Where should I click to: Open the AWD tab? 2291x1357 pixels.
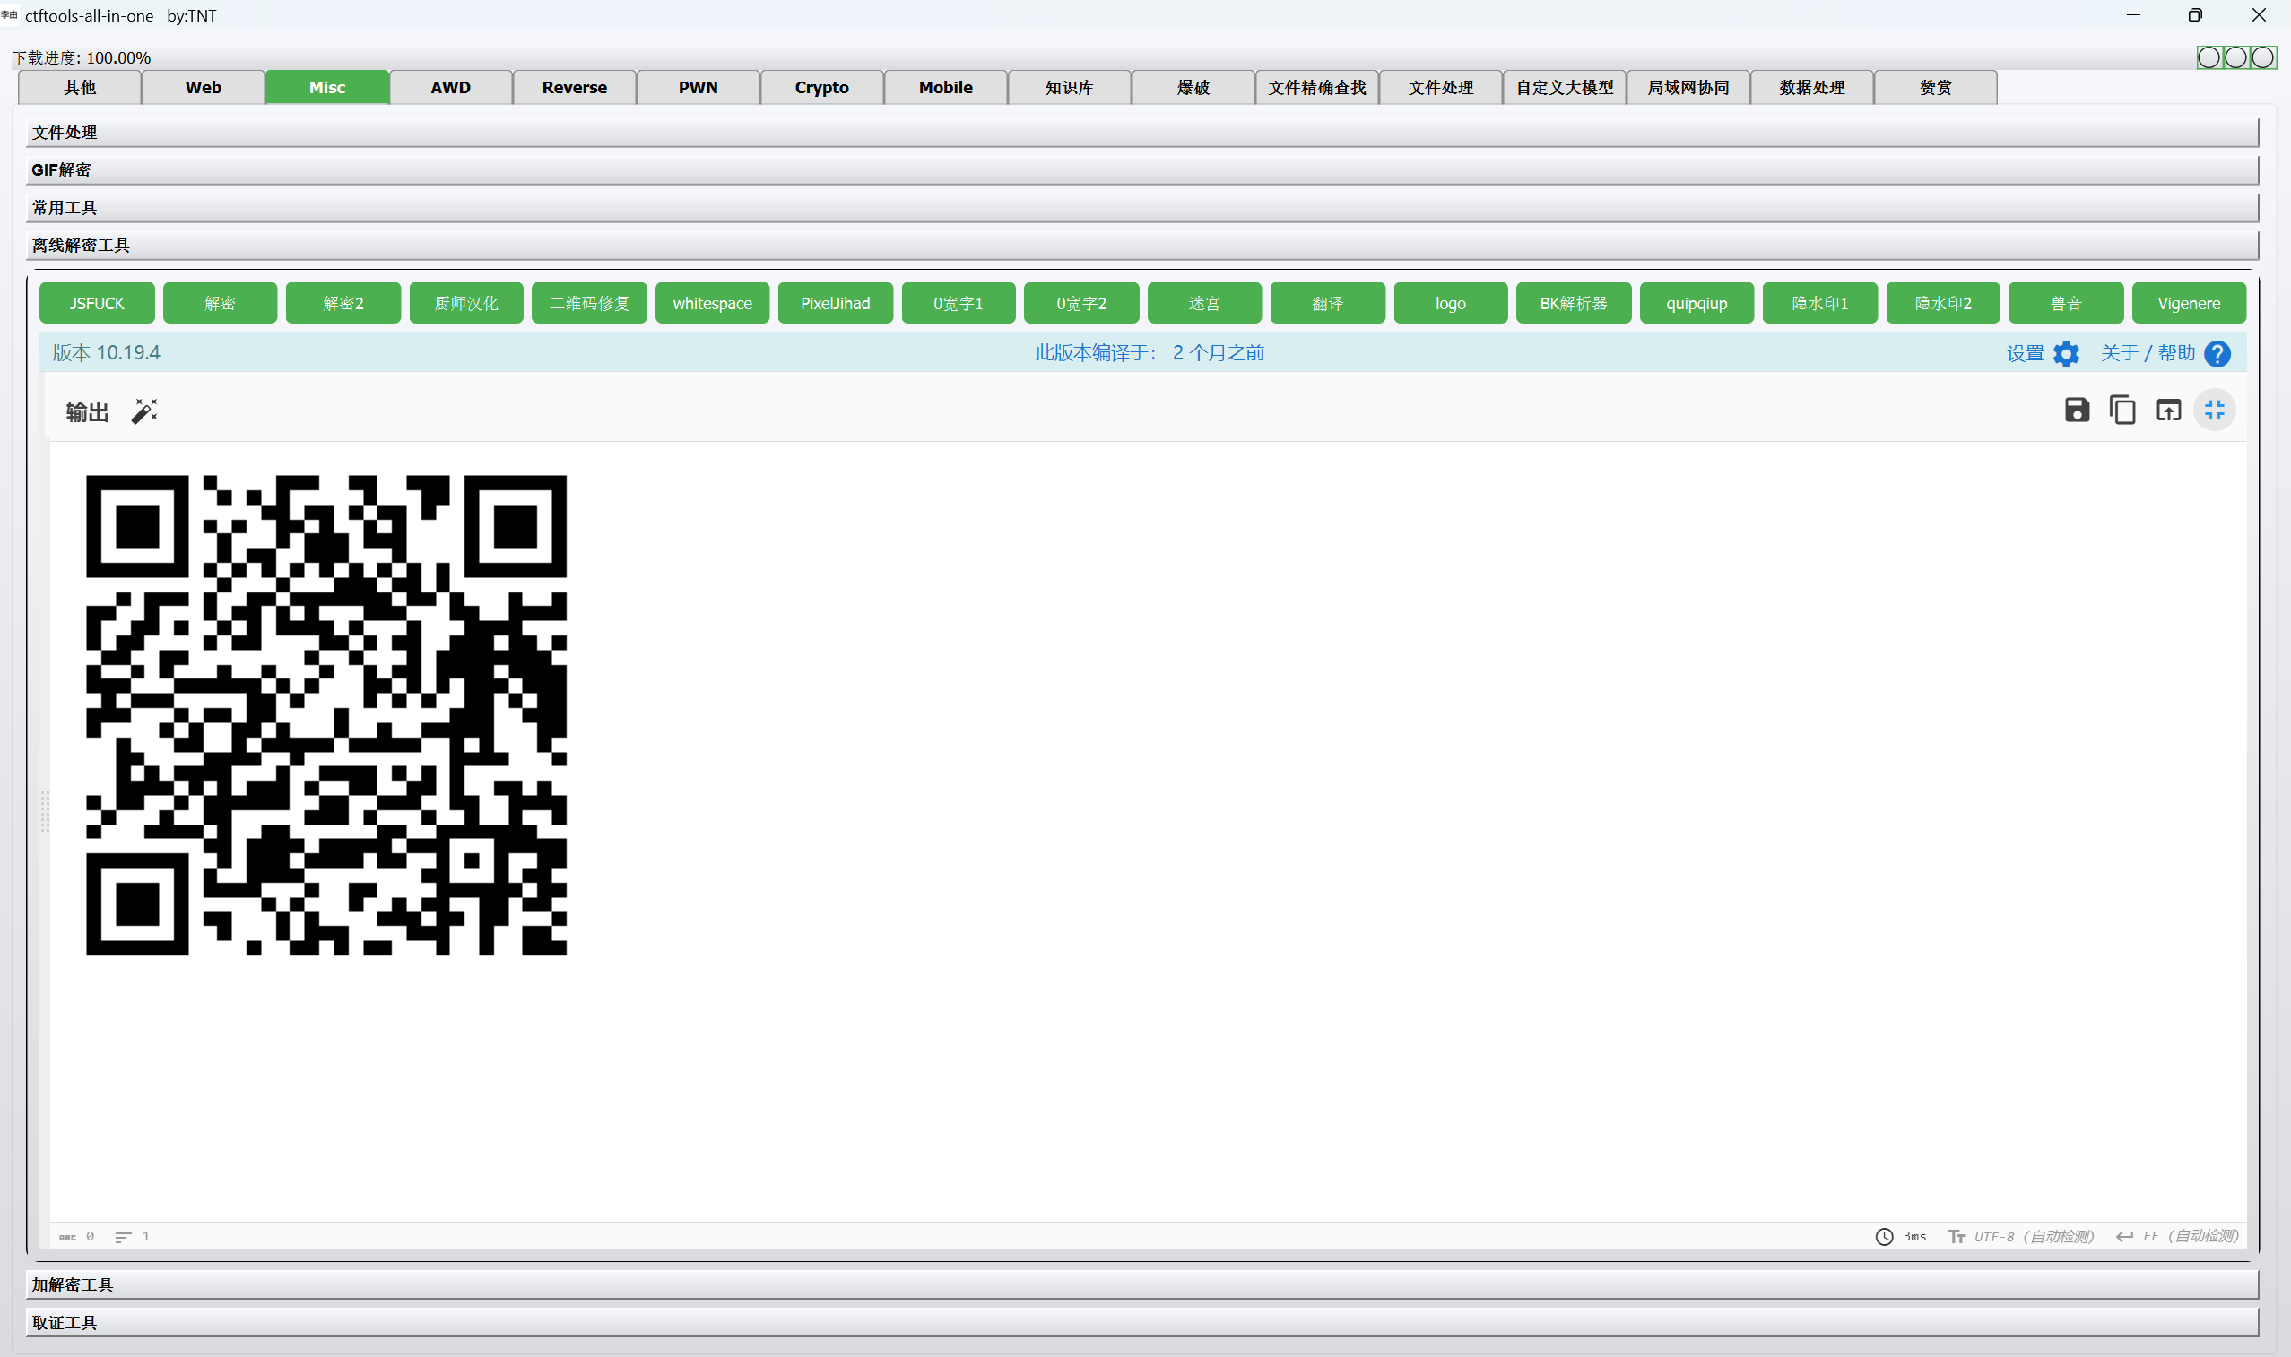click(451, 87)
